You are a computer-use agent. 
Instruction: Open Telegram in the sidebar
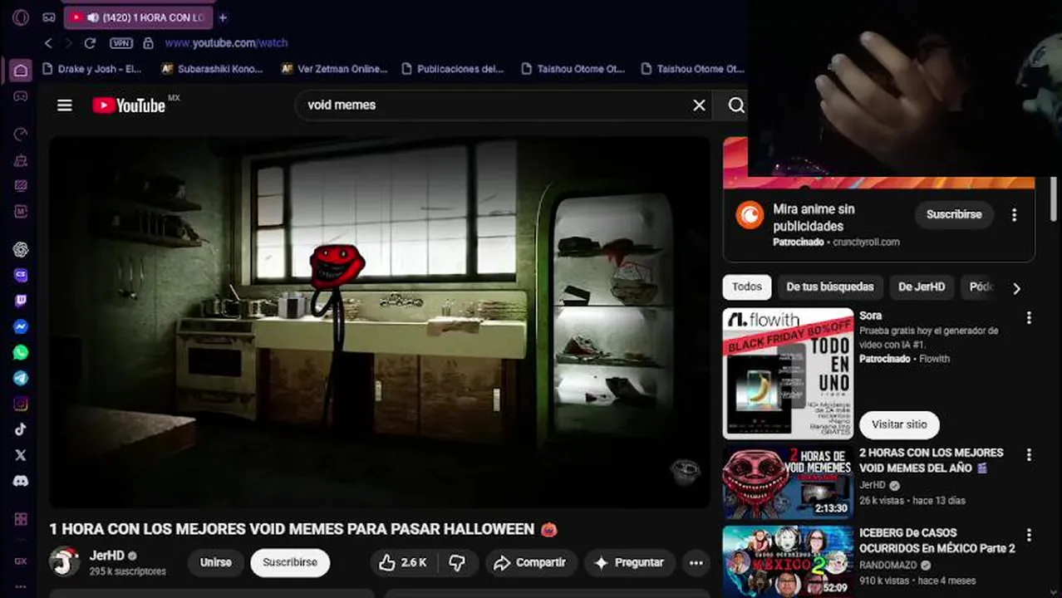21,378
